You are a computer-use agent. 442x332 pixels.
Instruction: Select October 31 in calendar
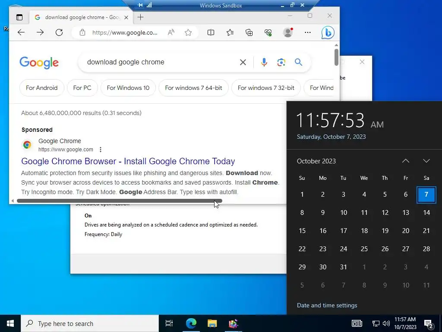point(343,267)
